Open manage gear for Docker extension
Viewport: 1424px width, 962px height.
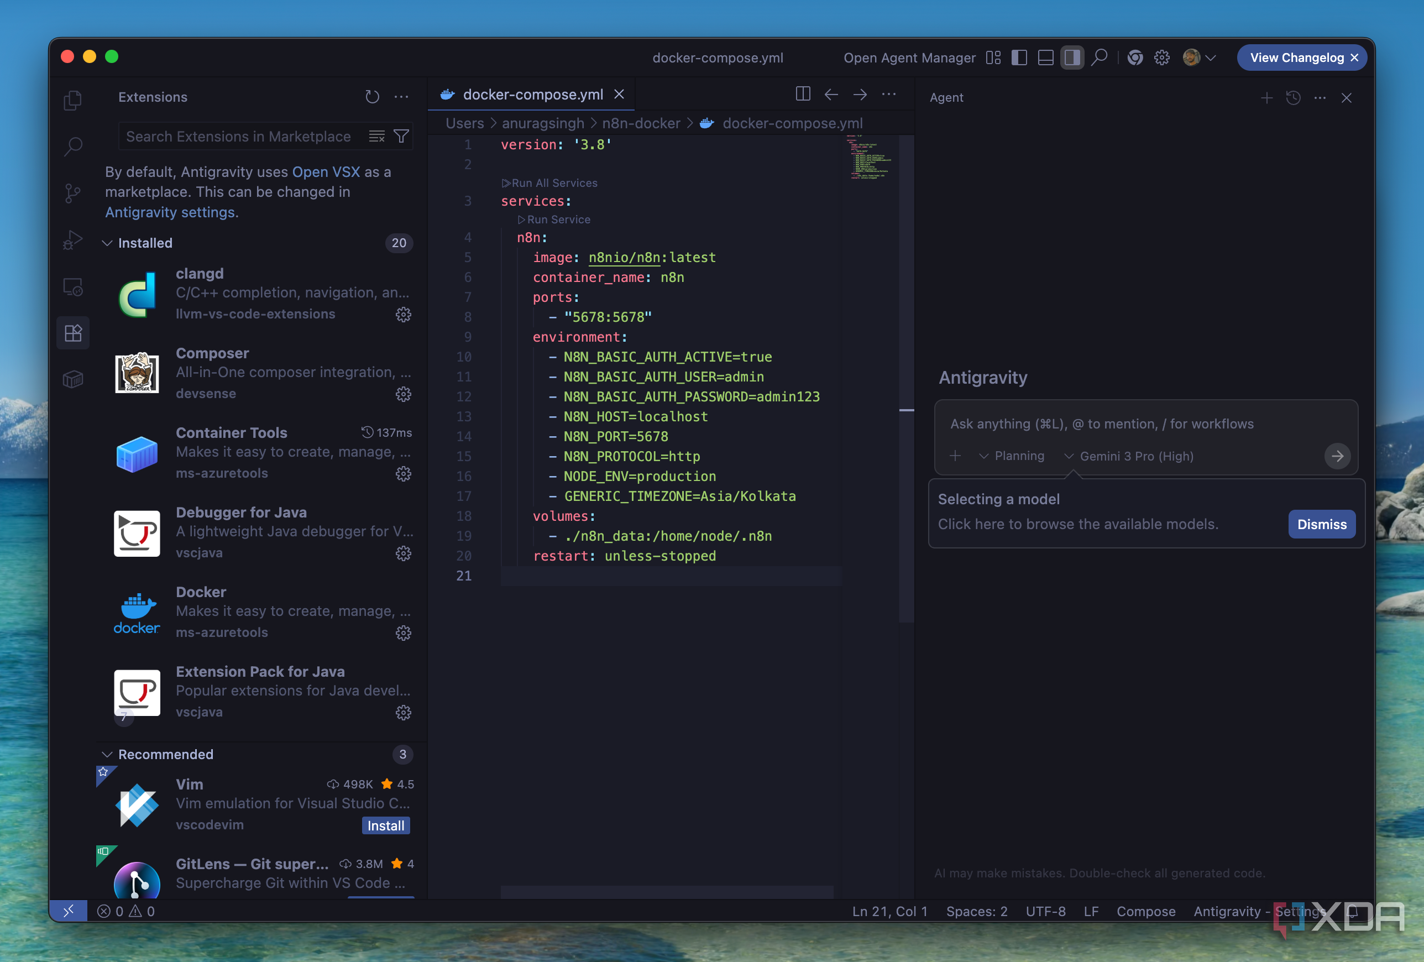pyautogui.click(x=403, y=633)
